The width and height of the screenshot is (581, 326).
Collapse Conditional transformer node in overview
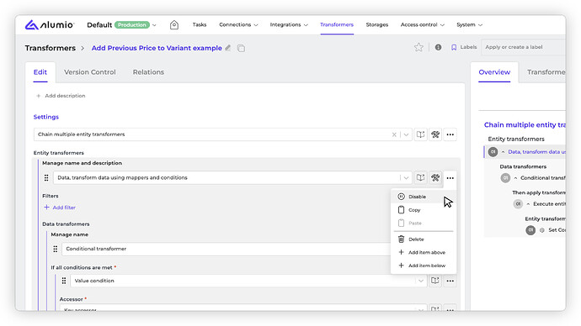(x=515, y=178)
